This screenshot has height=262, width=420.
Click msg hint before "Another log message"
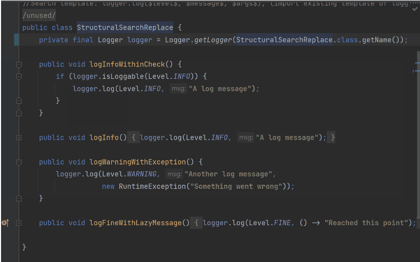(175, 174)
